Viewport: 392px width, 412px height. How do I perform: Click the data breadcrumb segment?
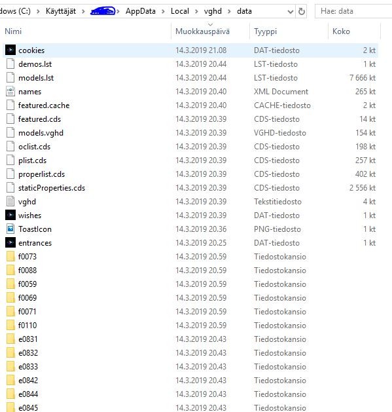pos(244,11)
